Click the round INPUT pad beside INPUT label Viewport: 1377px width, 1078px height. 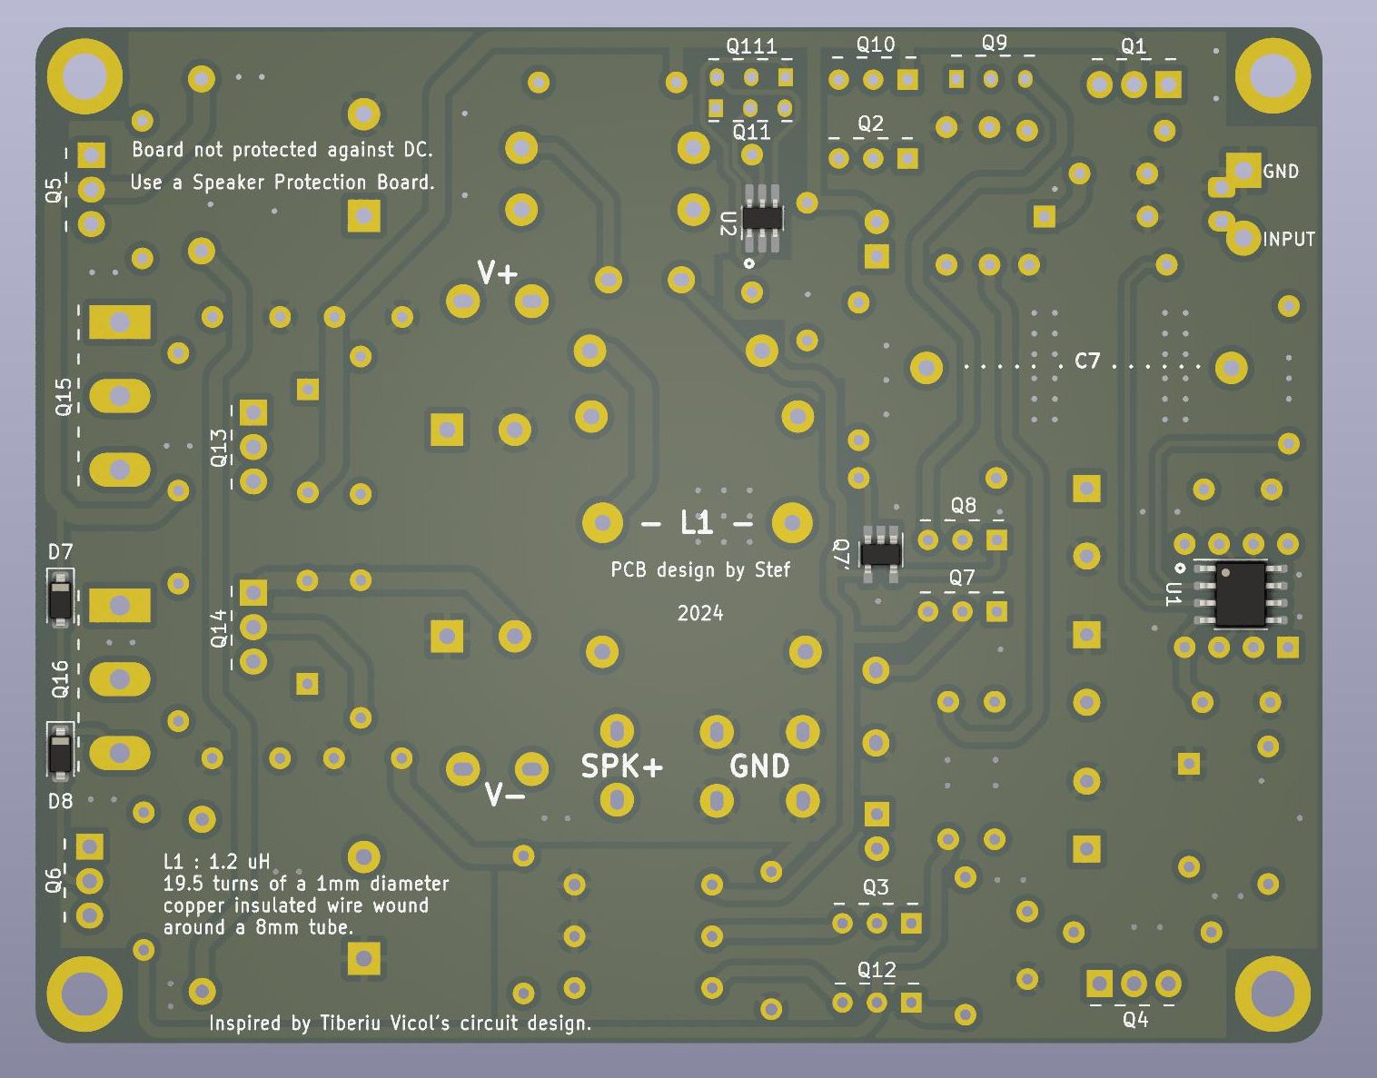pos(1243,238)
